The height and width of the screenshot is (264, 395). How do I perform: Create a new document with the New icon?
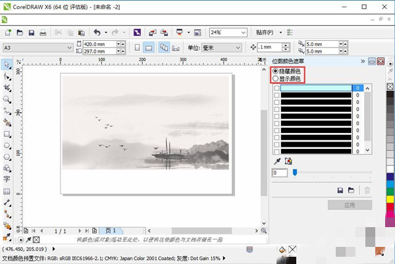point(8,32)
